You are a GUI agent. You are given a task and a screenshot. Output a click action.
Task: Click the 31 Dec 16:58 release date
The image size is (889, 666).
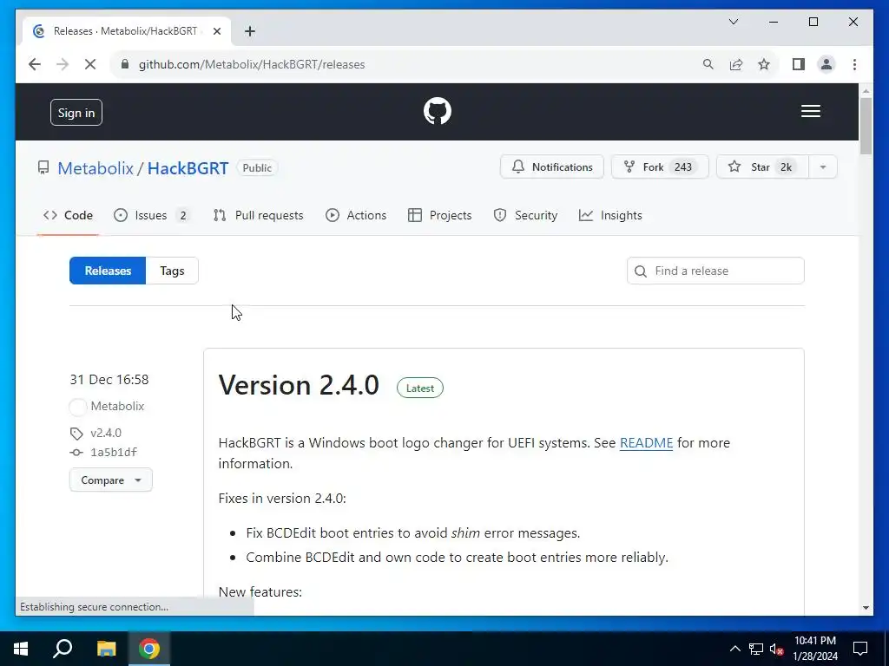[x=109, y=380]
